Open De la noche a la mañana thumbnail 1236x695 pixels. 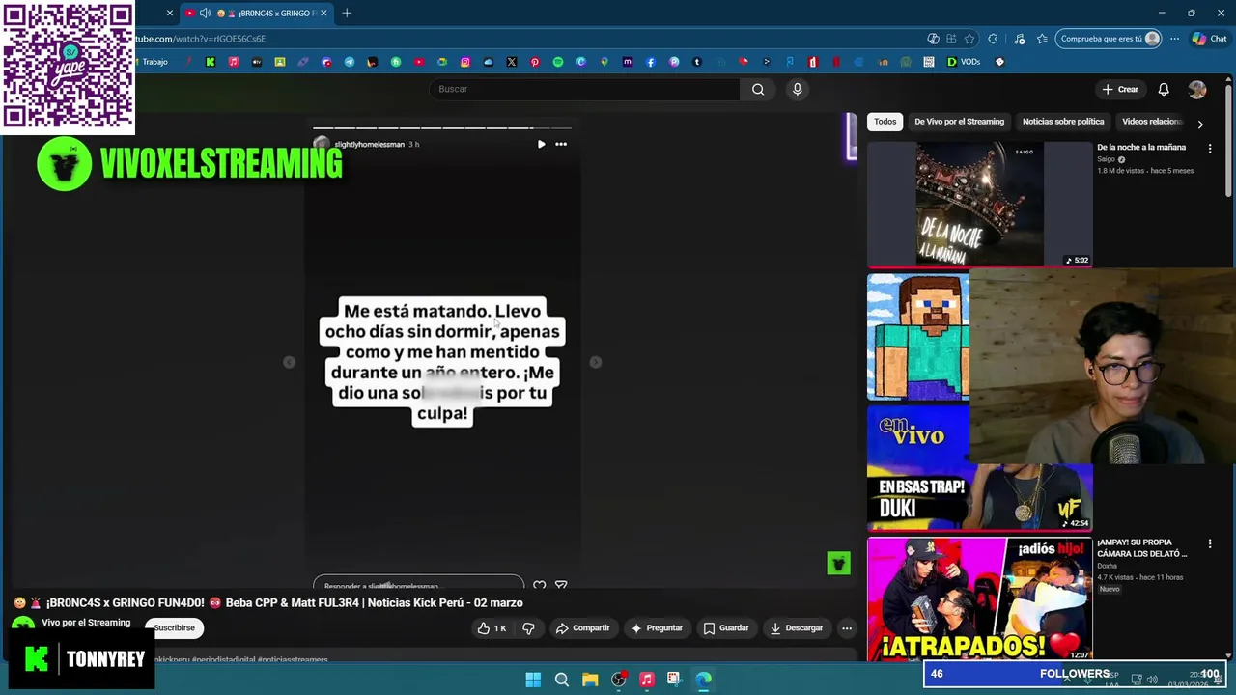979,204
